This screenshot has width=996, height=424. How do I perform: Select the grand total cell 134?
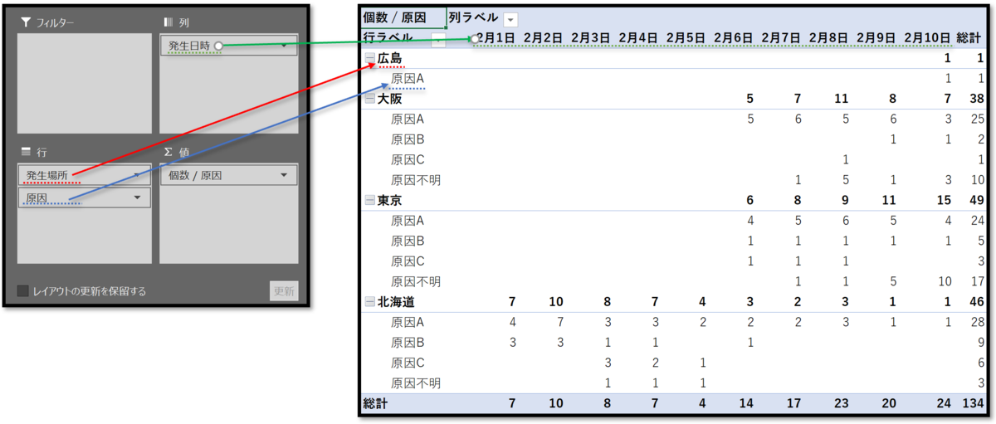click(972, 404)
